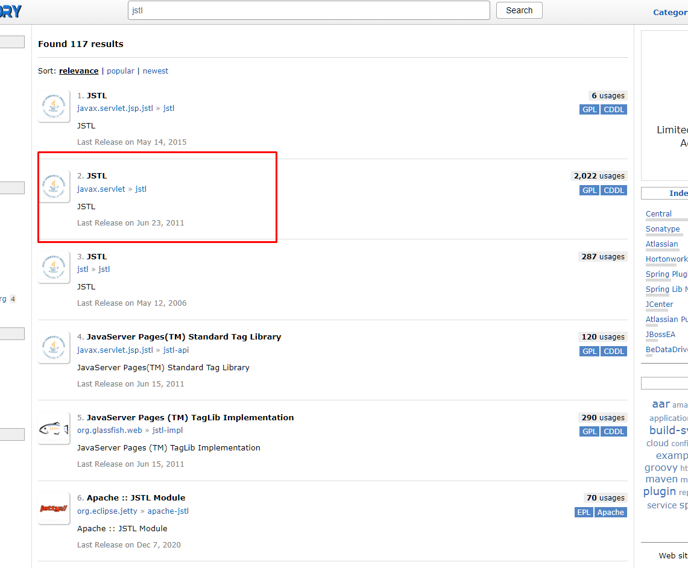
Task: Click GPL license tag of result 5
Action: pos(589,432)
